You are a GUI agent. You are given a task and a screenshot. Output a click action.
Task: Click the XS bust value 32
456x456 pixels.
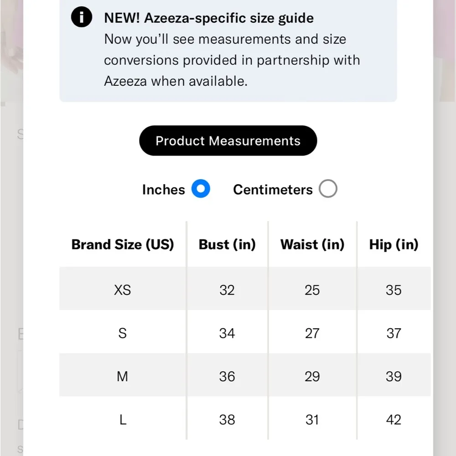pos(227,290)
